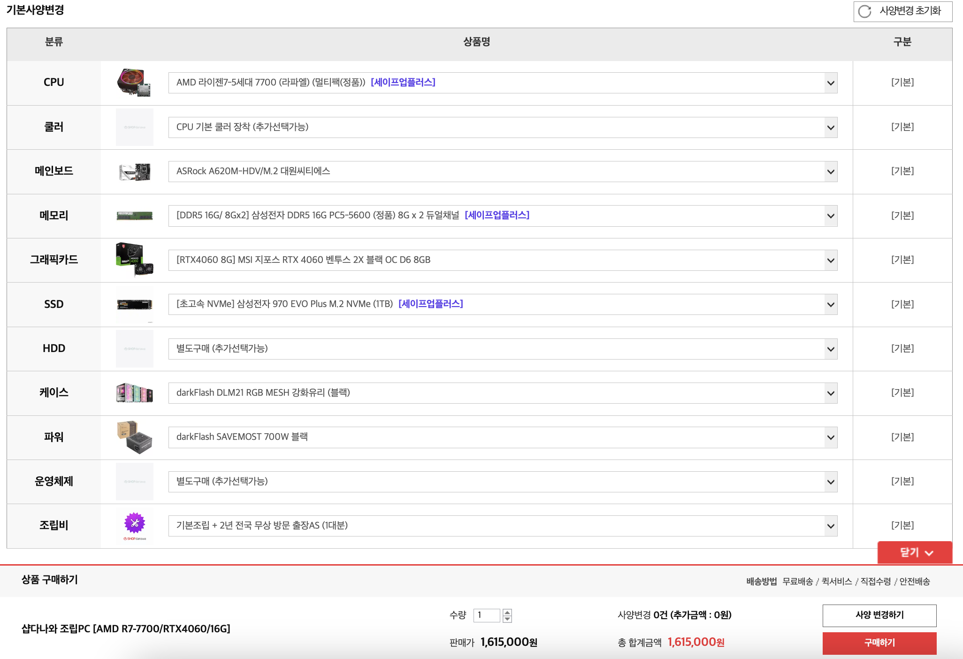Click the darkFlash power supply image
The image size is (963, 659).
[134, 437]
